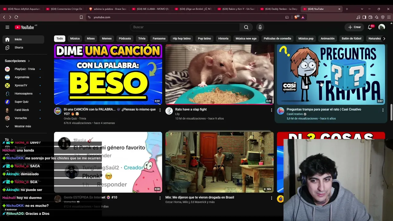Open the CasiCreativo channel avatar
Image resolution: width=393 pixels, height=221 pixels.
tap(281, 111)
